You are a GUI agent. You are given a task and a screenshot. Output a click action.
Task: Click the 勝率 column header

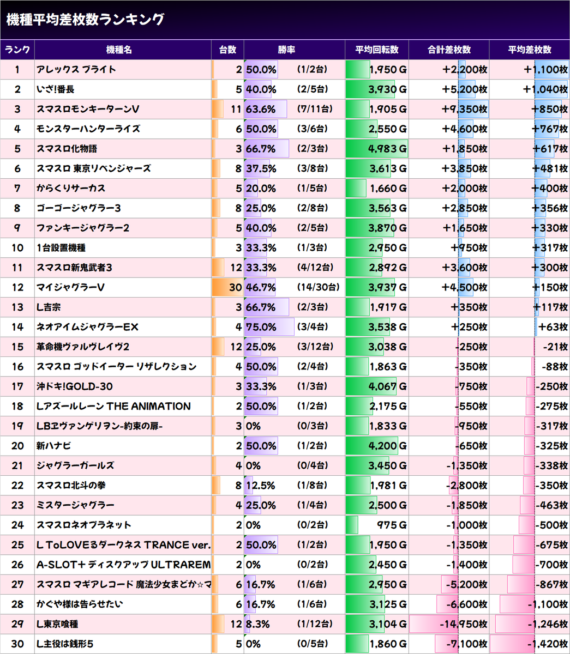point(286,50)
